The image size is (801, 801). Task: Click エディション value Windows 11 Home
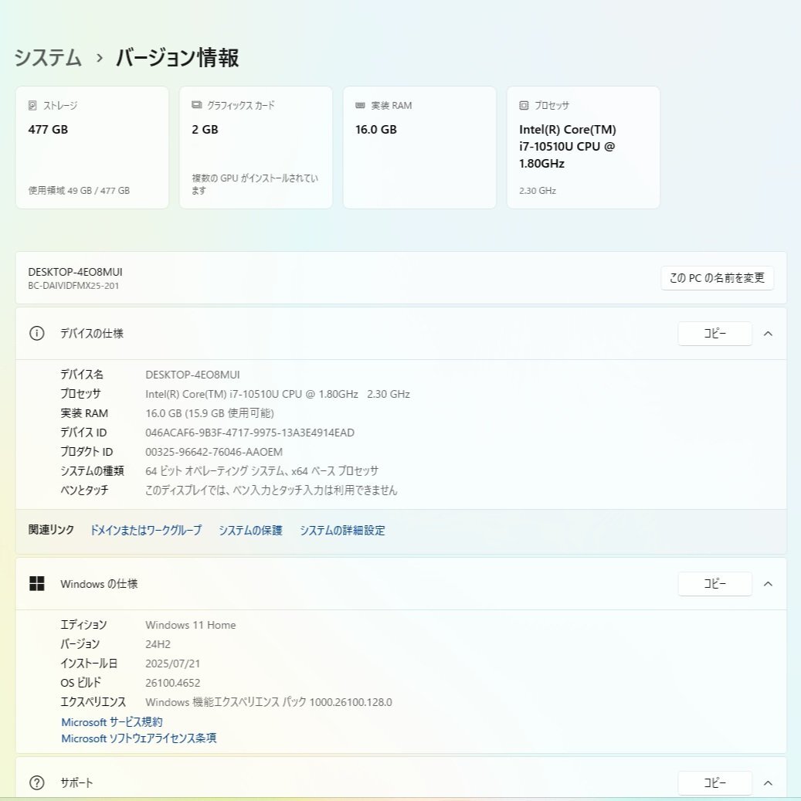click(191, 625)
